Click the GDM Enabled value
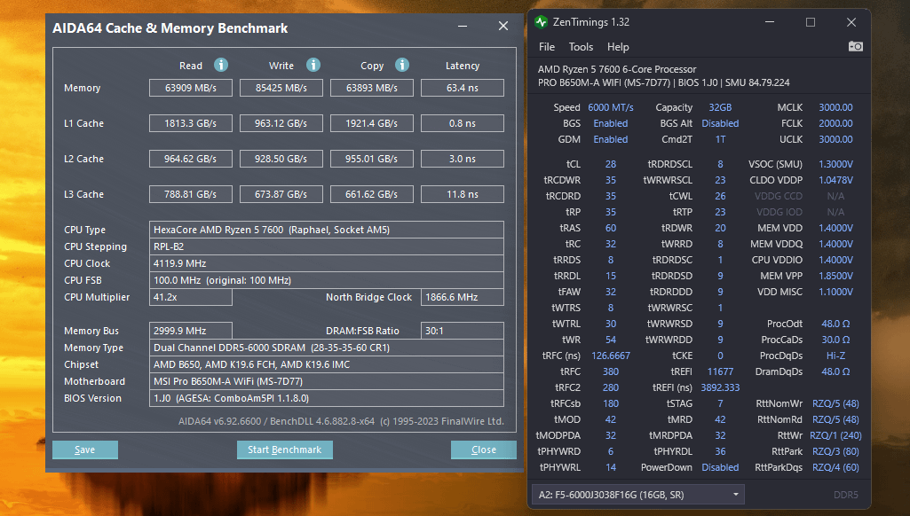The width and height of the screenshot is (910, 516). pyautogui.click(x=611, y=139)
